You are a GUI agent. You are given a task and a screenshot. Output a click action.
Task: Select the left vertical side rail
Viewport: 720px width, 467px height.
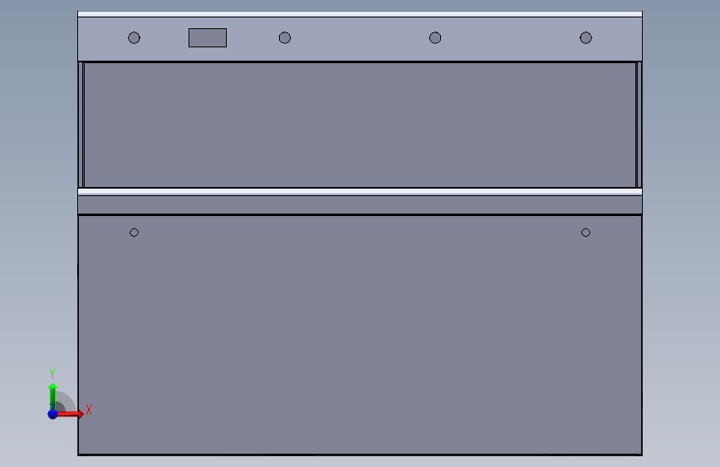[x=81, y=125]
